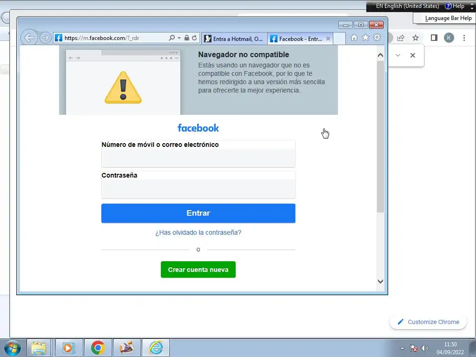The width and height of the screenshot is (476, 357).
Task: Switch to Internet Explorer on taskbar
Action: [x=156, y=348]
